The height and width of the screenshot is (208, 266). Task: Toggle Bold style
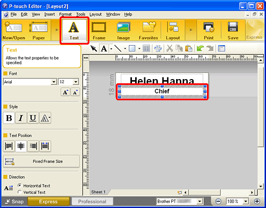pos(9,118)
